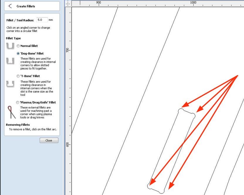Image resolution: width=244 pixels, height=195 pixels.
Task: Click the 'mm' unit label
Action: (51, 20)
